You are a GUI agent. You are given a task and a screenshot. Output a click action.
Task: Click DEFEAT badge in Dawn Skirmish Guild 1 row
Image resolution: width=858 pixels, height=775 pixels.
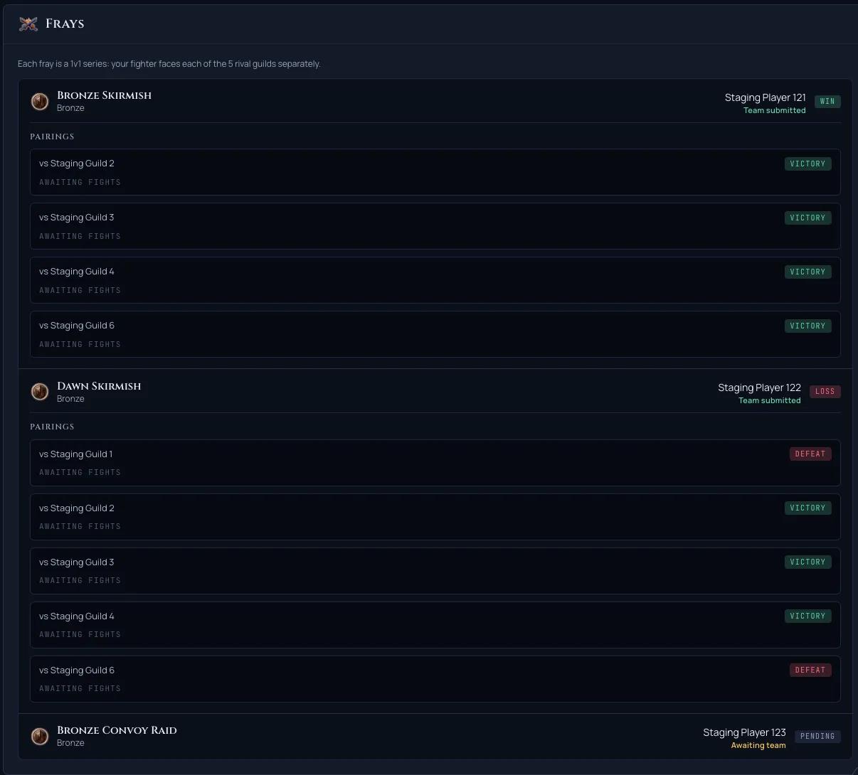[x=810, y=454]
